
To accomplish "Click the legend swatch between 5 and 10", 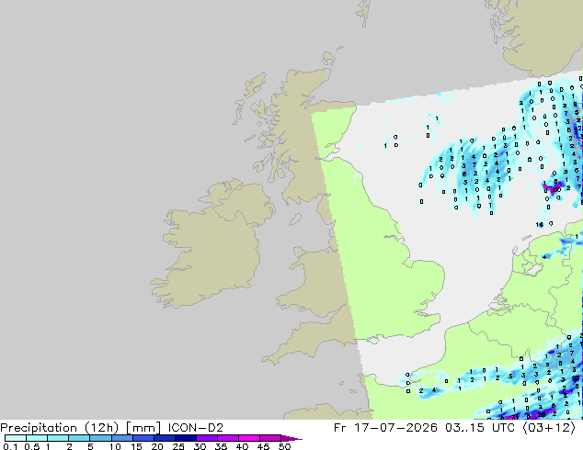I will coord(100,438).
